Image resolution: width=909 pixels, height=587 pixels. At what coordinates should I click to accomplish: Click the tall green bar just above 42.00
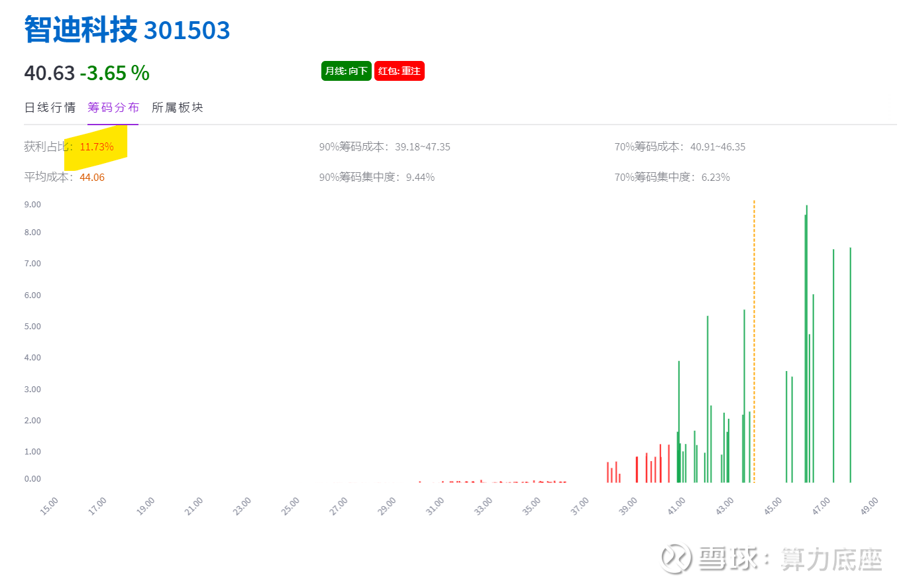[x=708, y=400]
